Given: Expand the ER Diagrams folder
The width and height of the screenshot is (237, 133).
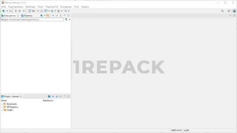Looking at the screenshot, I should pos(2,107).
